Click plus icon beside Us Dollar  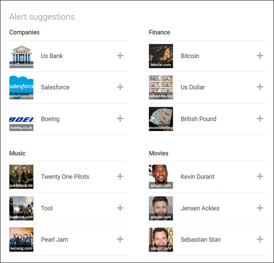point(260,87)
